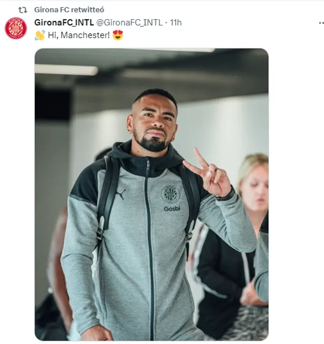Click the 11h tweet timestamp
Image resolution: width=324 pixels, height=344 pixels.
tap(176, 22)
